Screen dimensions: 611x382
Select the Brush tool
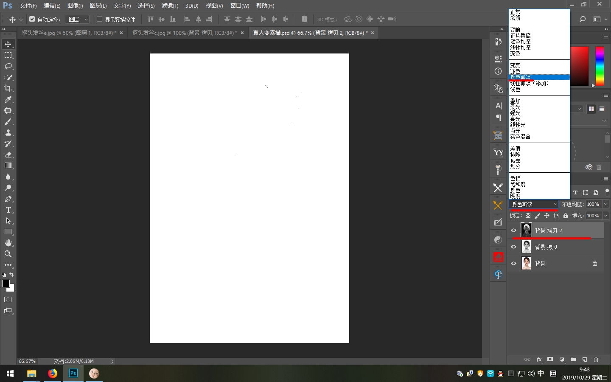[x=8, y=121]
